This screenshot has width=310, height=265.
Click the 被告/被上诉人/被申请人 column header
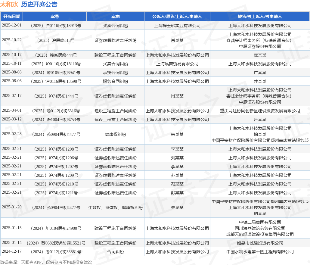coord(260,17)
